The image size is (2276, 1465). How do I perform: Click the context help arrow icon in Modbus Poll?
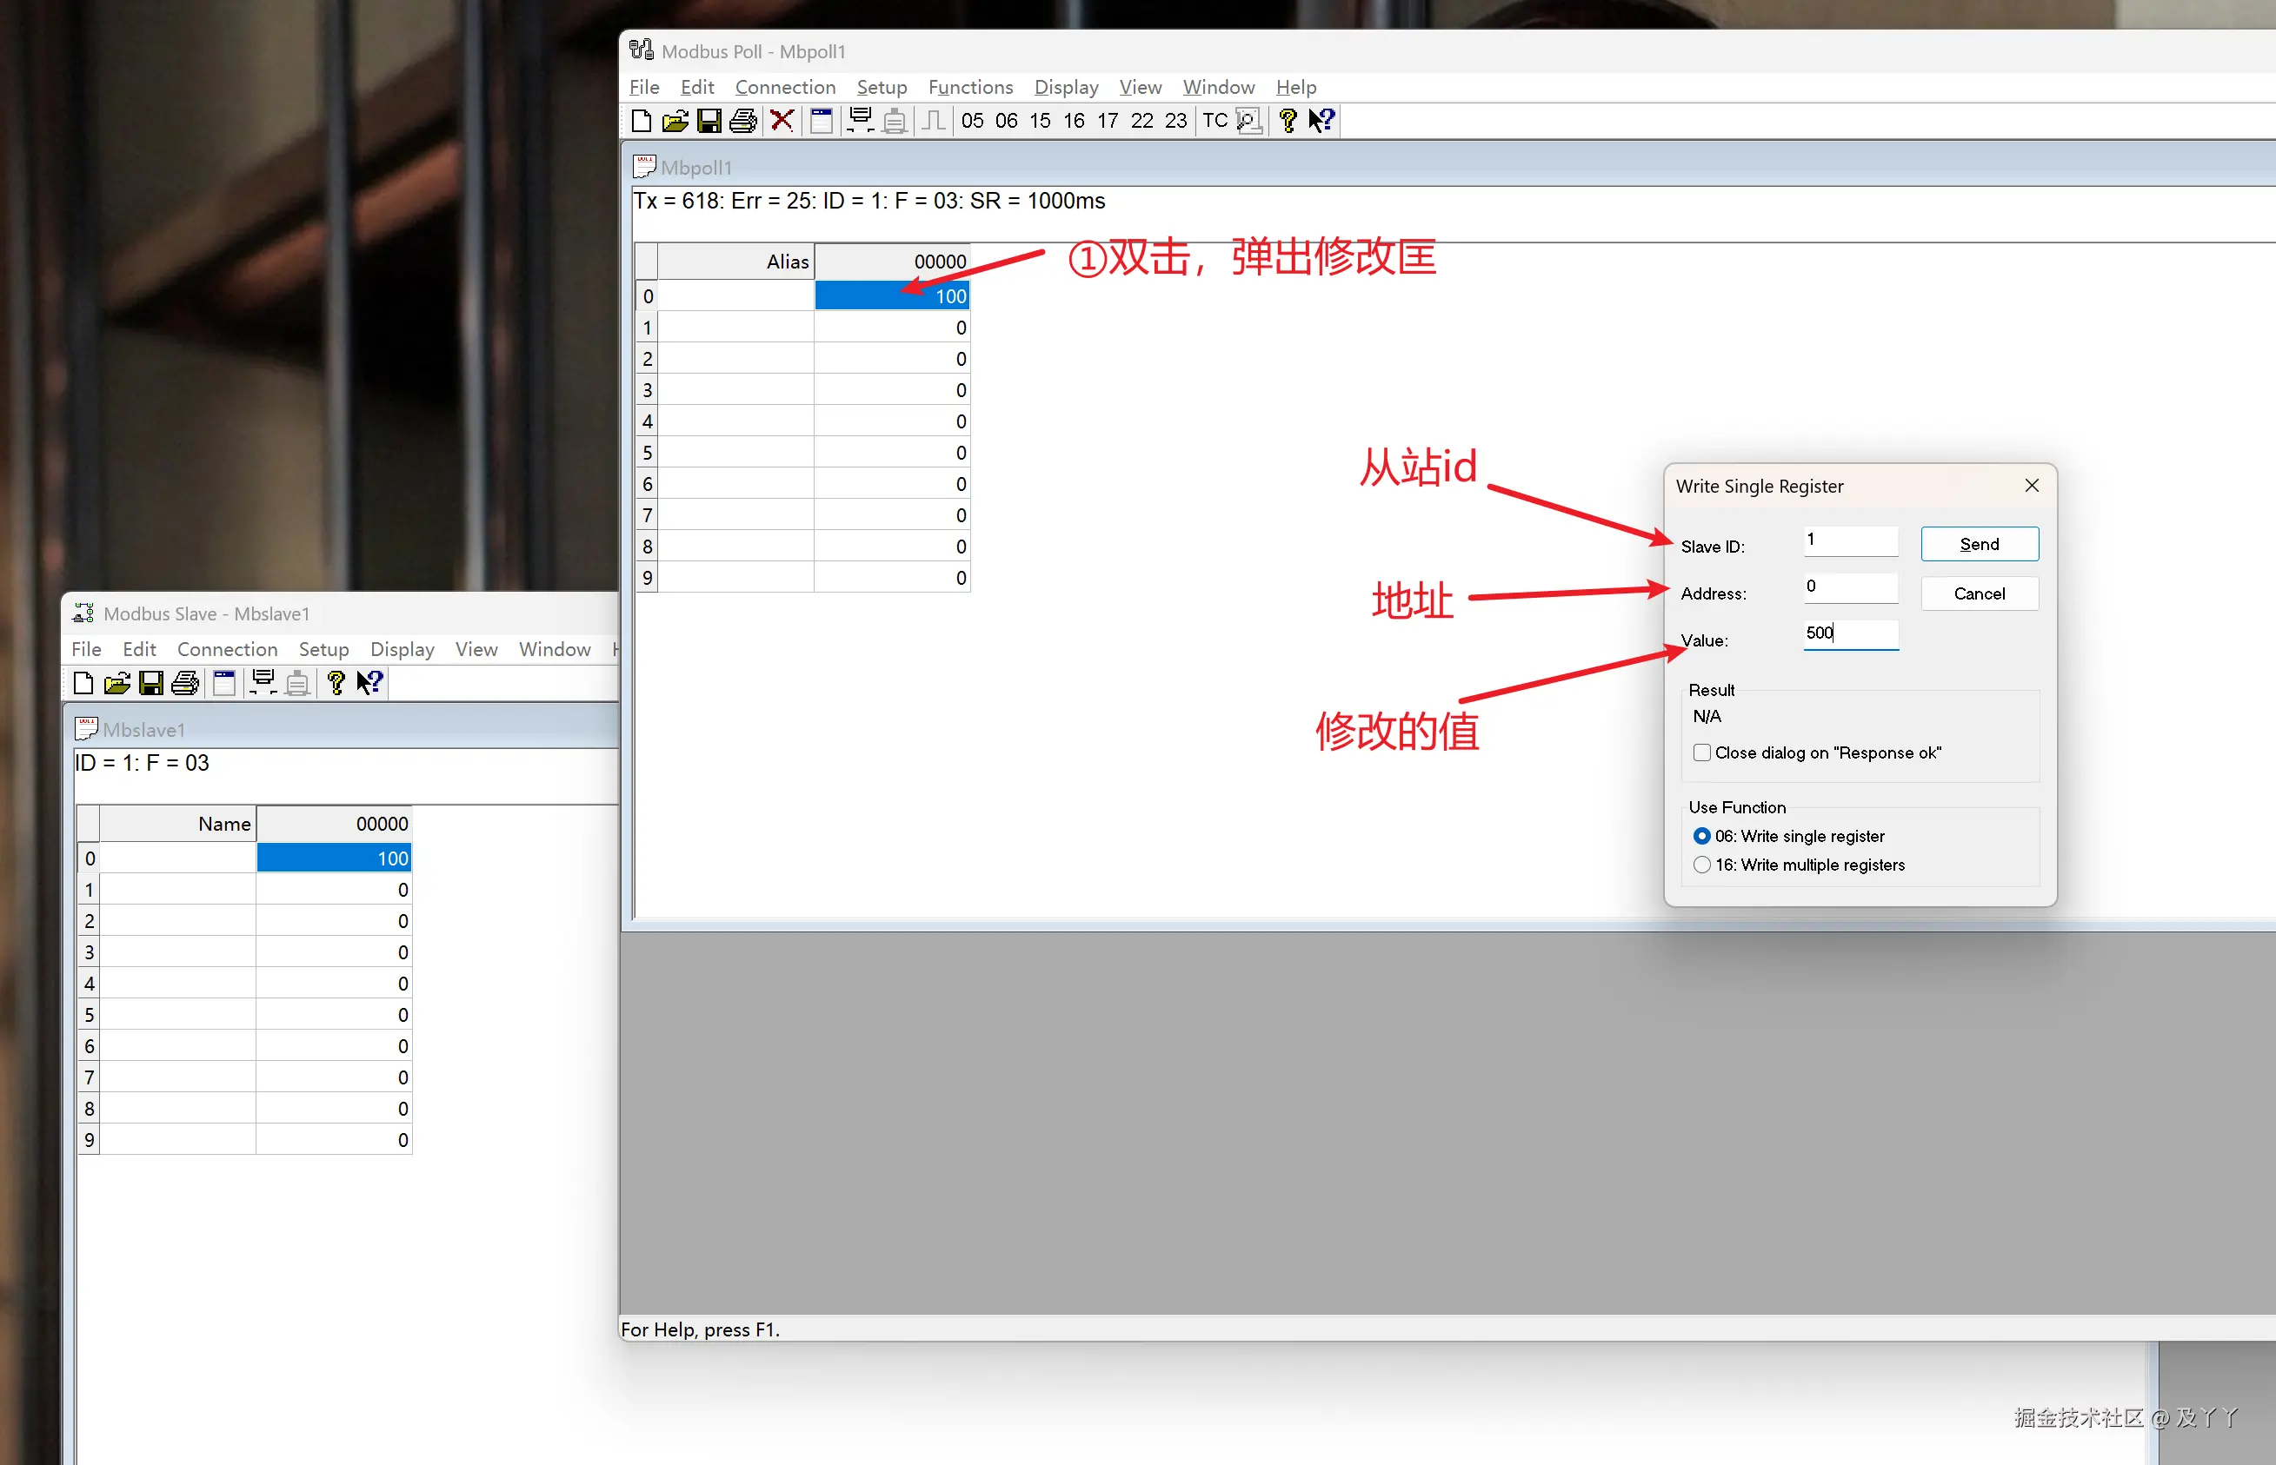1322,121
